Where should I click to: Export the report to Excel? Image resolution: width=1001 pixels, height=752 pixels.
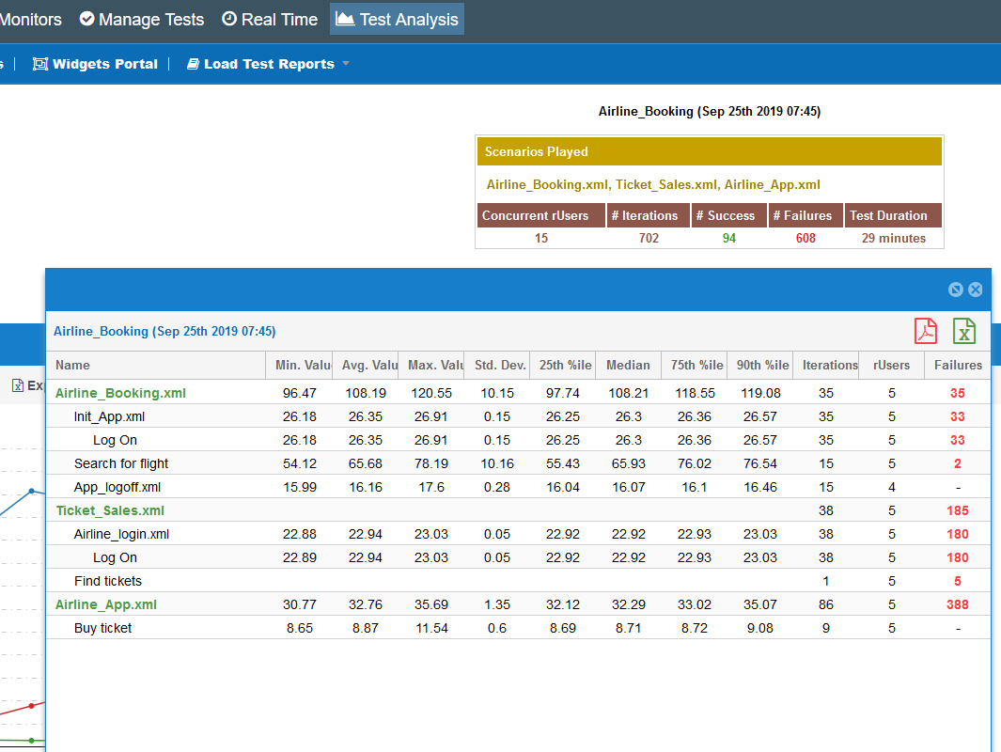point(964,331)
